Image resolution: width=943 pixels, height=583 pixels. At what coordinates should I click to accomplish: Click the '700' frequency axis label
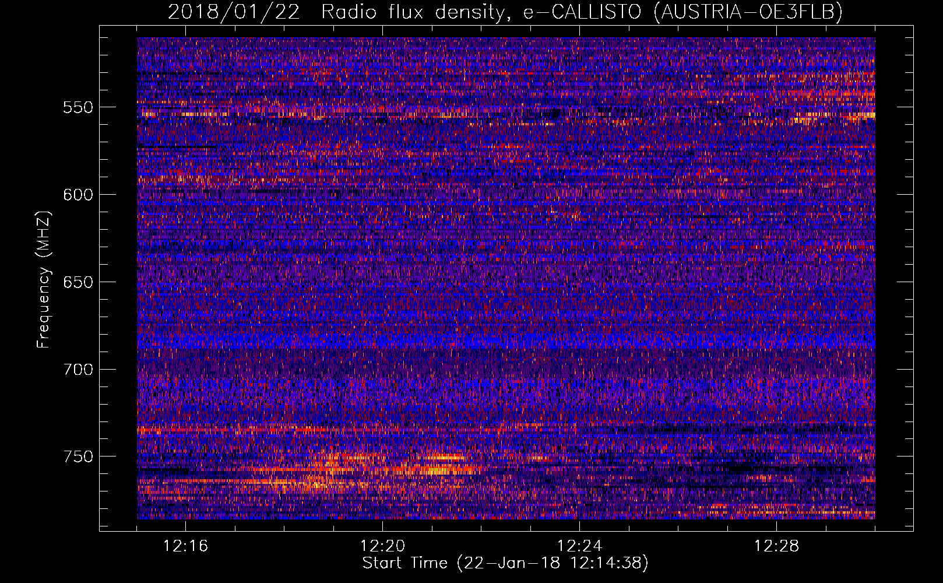tap(78, 370)
